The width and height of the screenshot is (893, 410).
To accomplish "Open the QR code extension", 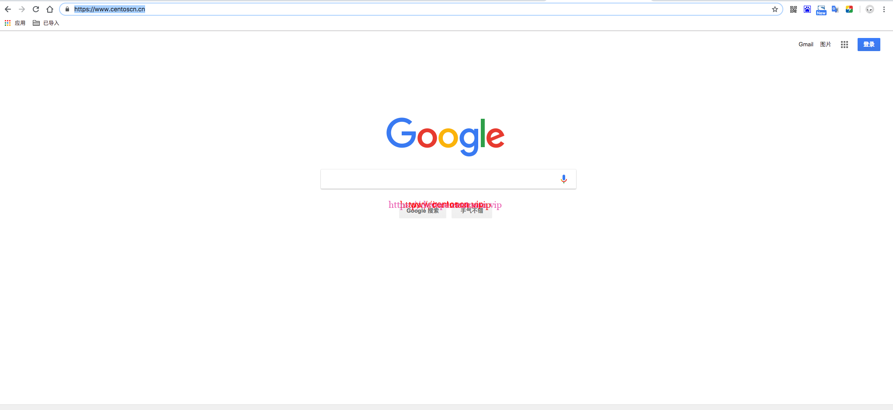I will pyautogui.click(x=793, y=9).
